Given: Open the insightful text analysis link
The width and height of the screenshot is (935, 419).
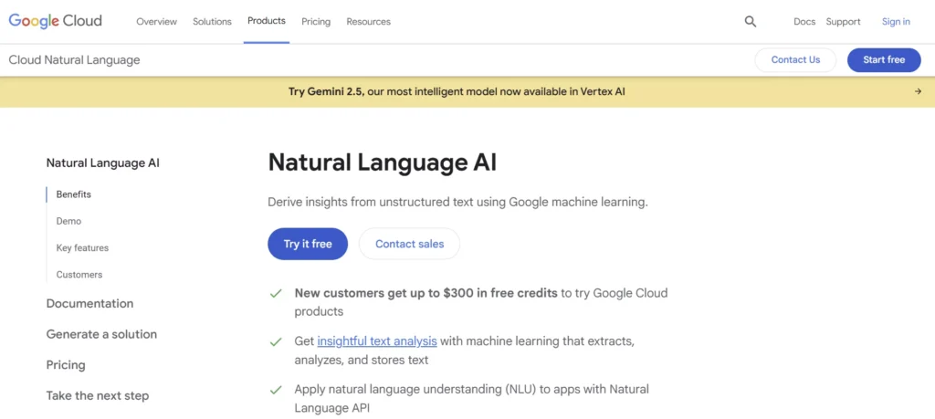Looking at the screenshot, I should [377, 340].
